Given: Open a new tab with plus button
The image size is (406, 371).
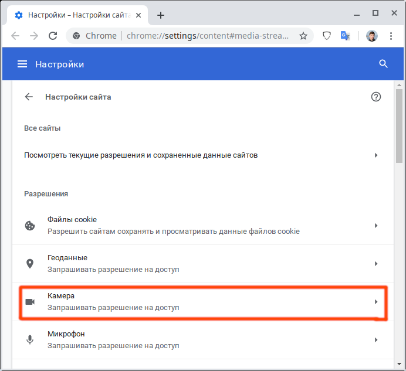Looking at the screenshot, I should click(x=161, y=15).
